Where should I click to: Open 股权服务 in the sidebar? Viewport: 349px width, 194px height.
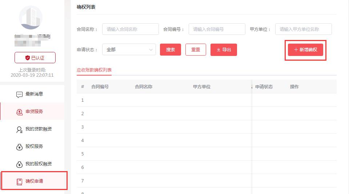point(32,146)
